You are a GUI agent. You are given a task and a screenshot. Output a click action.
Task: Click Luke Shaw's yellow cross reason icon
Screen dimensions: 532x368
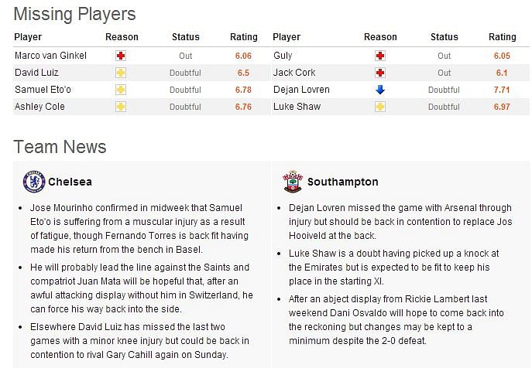(x=380, y=107)
